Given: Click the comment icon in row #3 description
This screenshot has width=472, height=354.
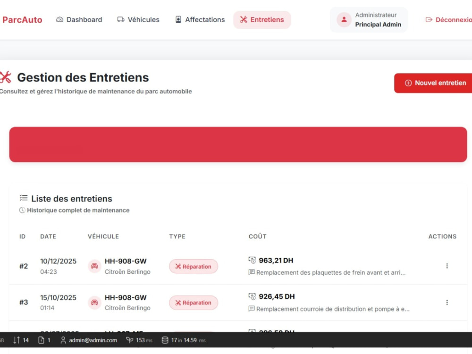Looking at the screenshot, I should (x=252, y=309).
